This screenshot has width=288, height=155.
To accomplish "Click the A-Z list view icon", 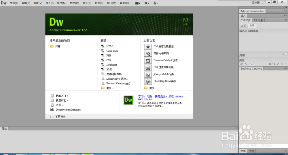I will click(x=247, y=64).
